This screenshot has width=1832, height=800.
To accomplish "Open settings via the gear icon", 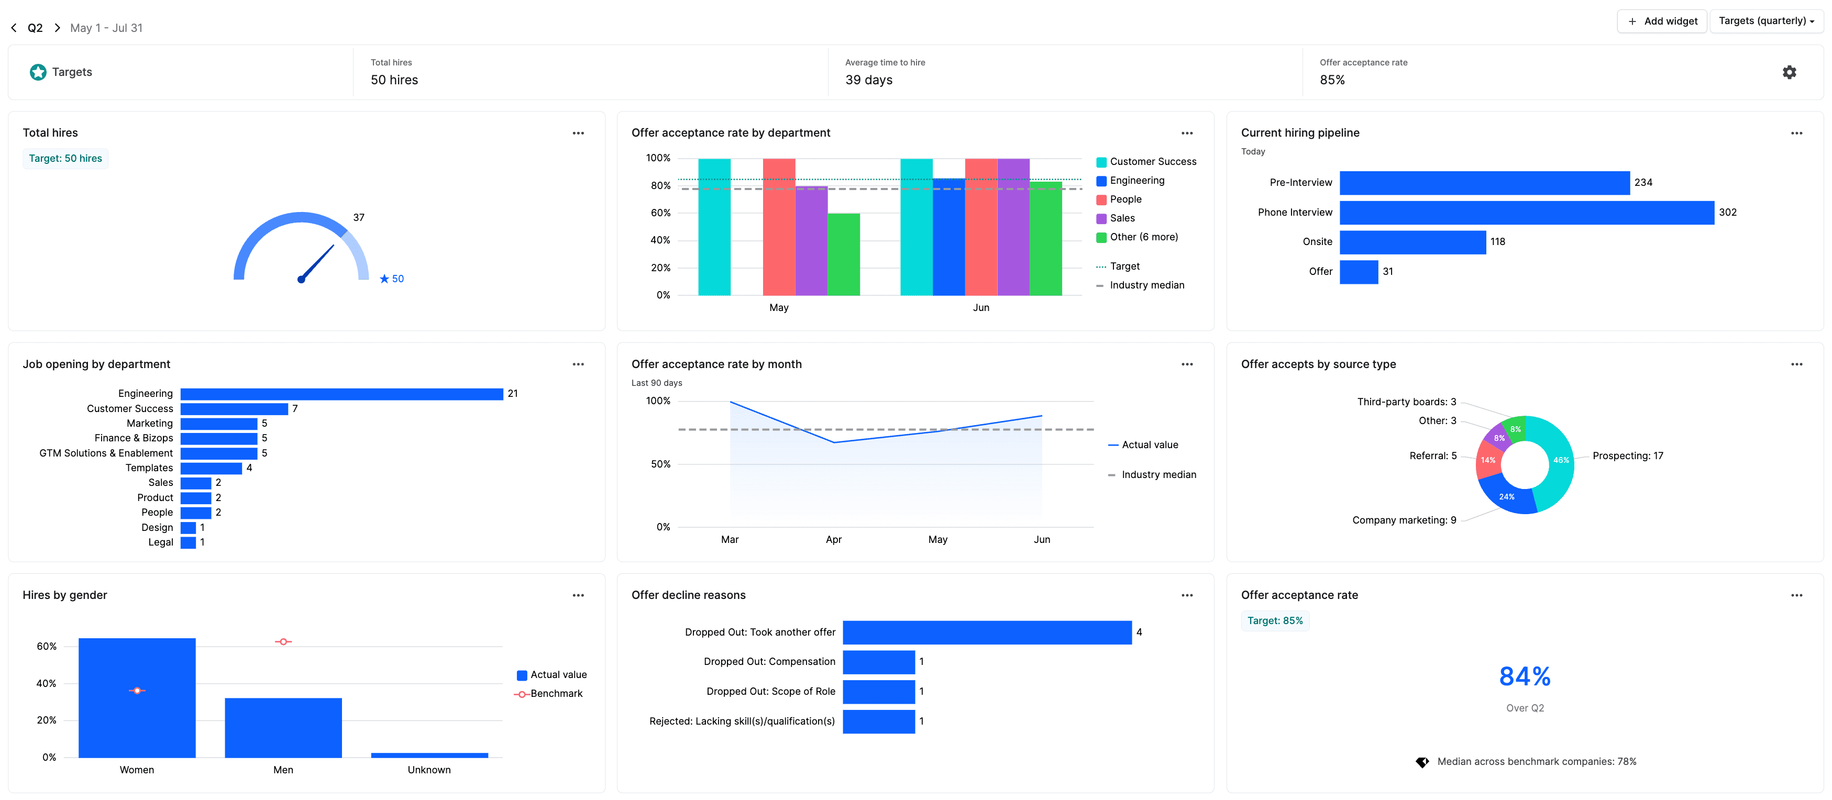I will click(1790, 72).
